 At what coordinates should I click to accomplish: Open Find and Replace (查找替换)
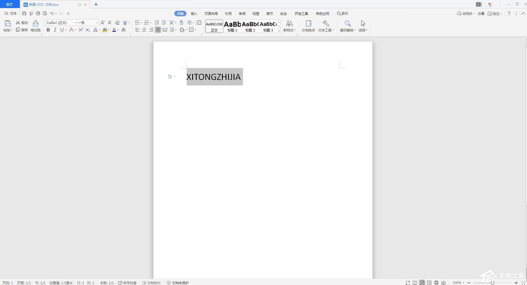(347, 26)
